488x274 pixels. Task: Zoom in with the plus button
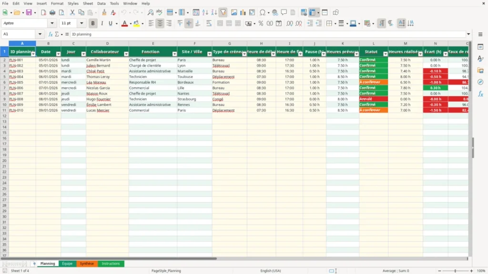(471, 271)
